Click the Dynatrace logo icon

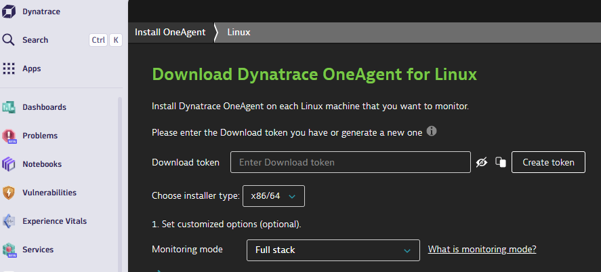click(9, 12)
